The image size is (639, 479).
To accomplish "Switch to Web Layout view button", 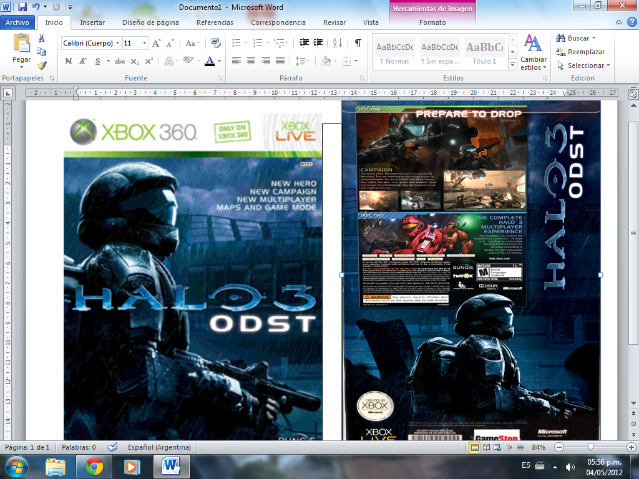I will click(x=497, y=447).
